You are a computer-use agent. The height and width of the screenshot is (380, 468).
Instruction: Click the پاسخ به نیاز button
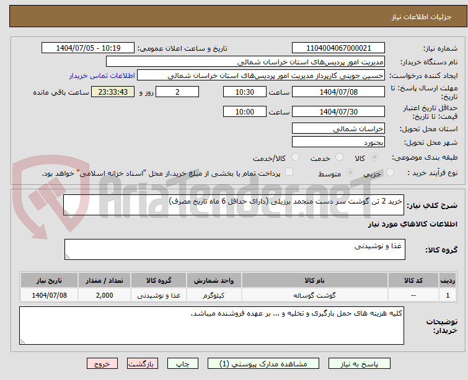(x=360, y=364)
